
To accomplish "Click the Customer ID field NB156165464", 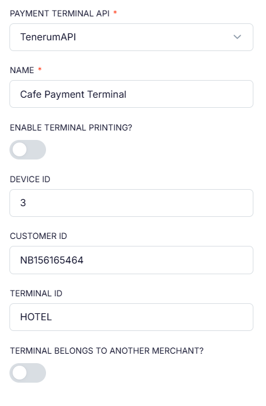I will pyautogui.click(x=131, y=260).
